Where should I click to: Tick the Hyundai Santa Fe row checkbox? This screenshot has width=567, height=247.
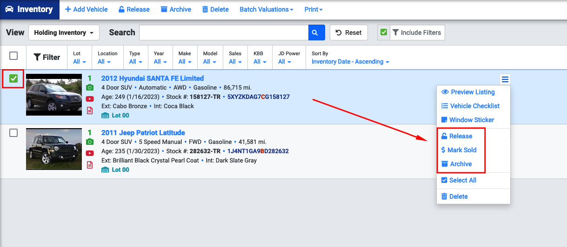13,78
